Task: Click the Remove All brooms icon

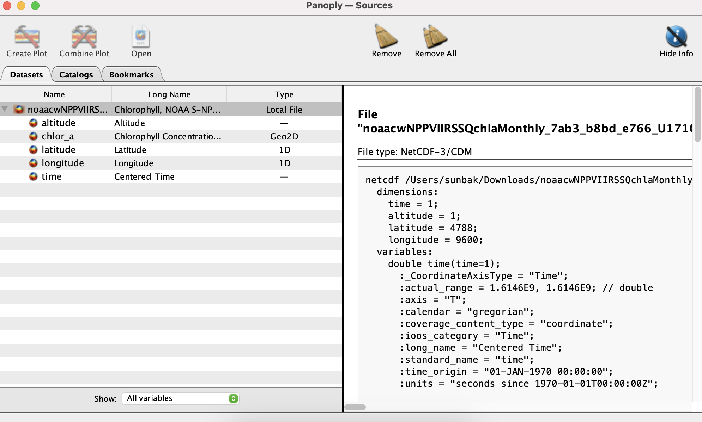Action: tap(435, 37)
